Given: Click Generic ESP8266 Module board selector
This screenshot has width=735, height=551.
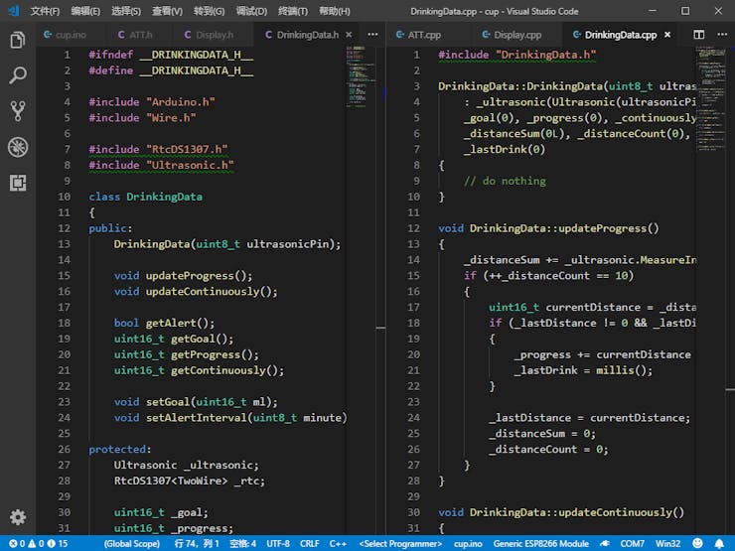Looking at the screenshot, I should (542, 544).
